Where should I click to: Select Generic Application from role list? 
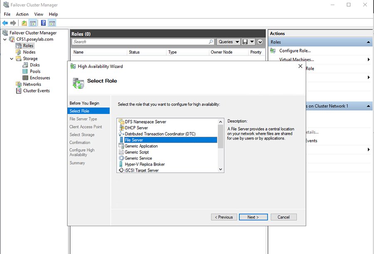141,146
